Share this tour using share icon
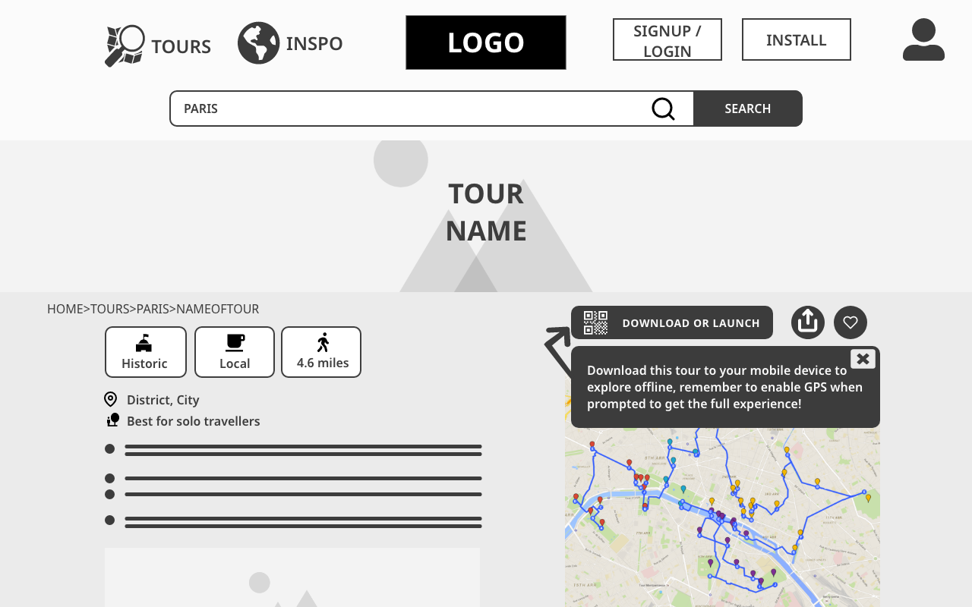Viewport: 972px width, 607px height. pos(808,322)
